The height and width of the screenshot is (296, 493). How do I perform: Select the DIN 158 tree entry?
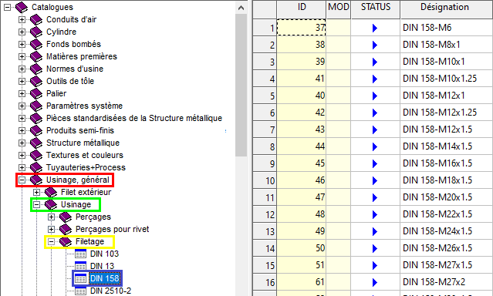(105, 278)
